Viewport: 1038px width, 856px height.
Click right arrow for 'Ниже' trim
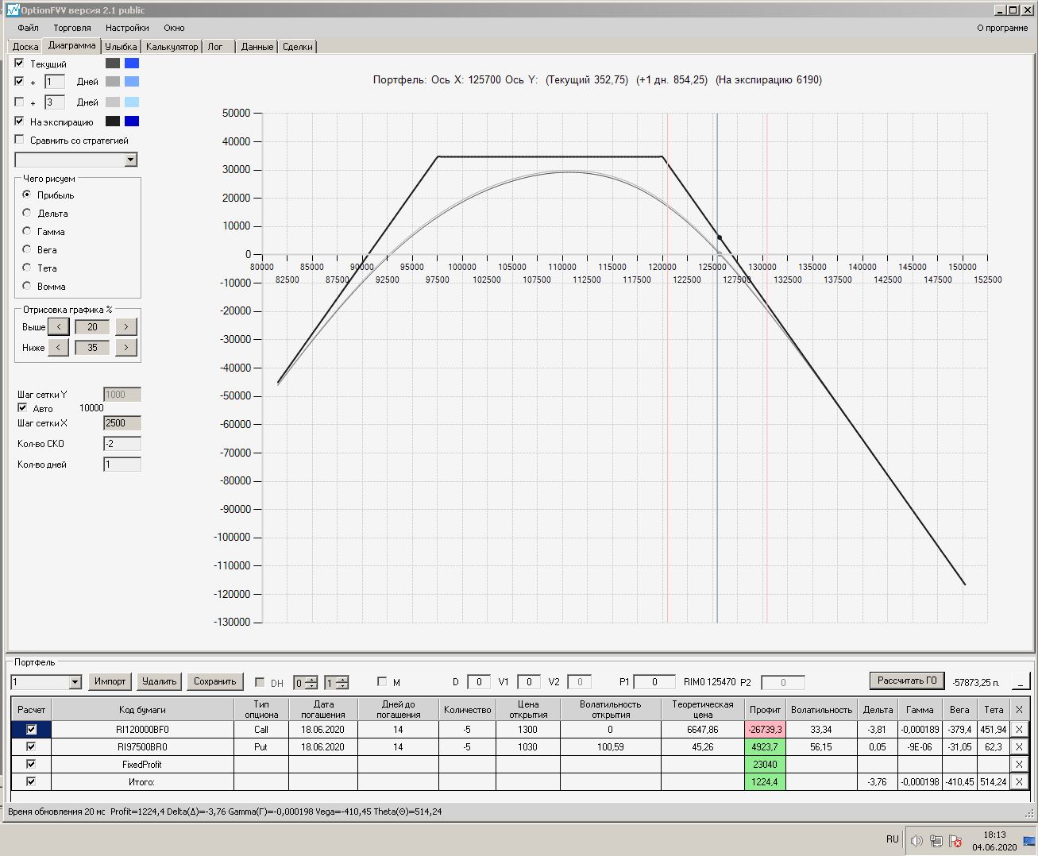coord(126,348)
